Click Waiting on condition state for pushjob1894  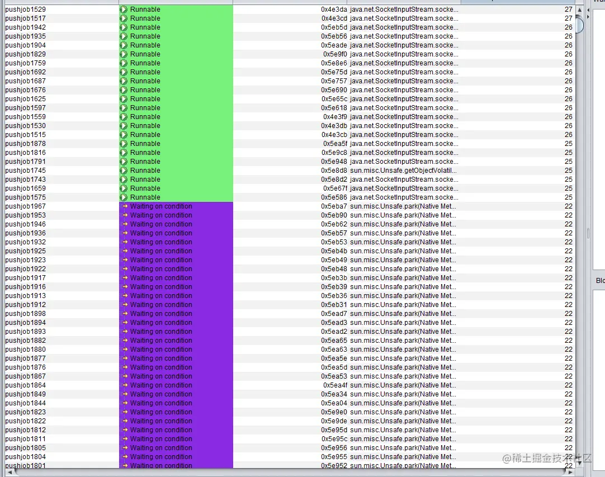pyautogui.click(x=161, y=323)
